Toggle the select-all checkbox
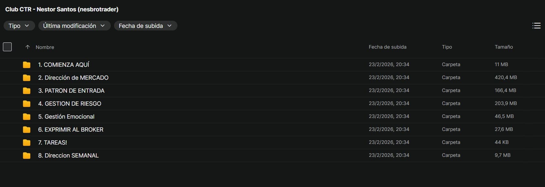The height and width of the screenshot is (187, 545). [7, 47]
